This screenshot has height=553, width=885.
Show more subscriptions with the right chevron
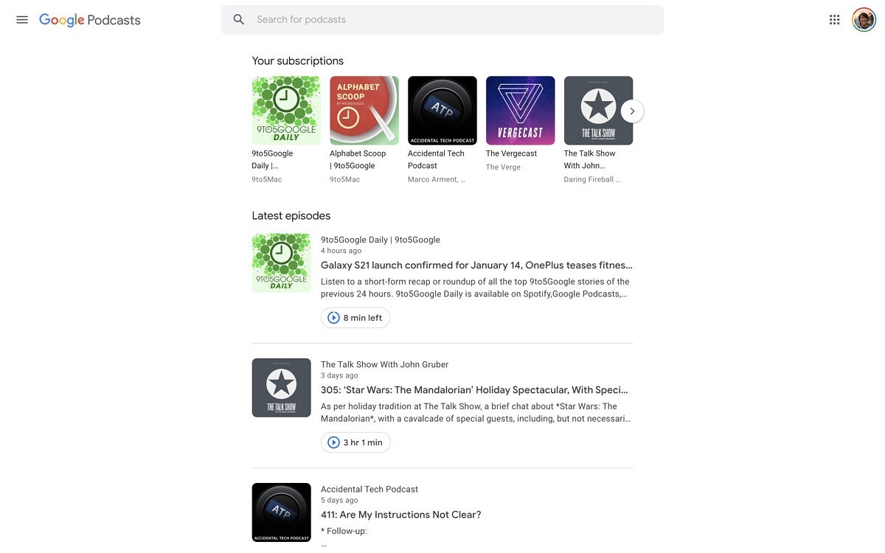[632, 111]
